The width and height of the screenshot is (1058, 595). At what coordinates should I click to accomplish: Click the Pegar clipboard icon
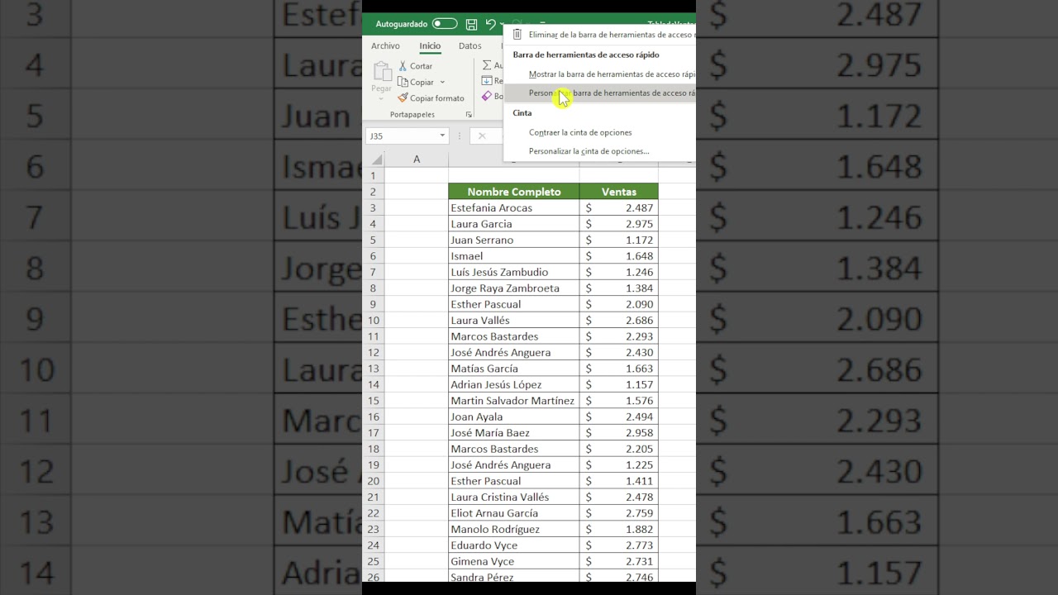click(x=381, y=74)
